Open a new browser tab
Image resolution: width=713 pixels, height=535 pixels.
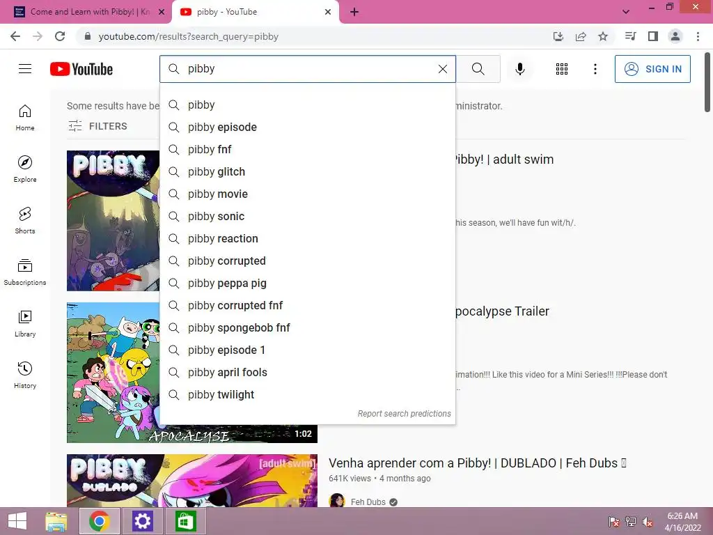coord(354,12)
